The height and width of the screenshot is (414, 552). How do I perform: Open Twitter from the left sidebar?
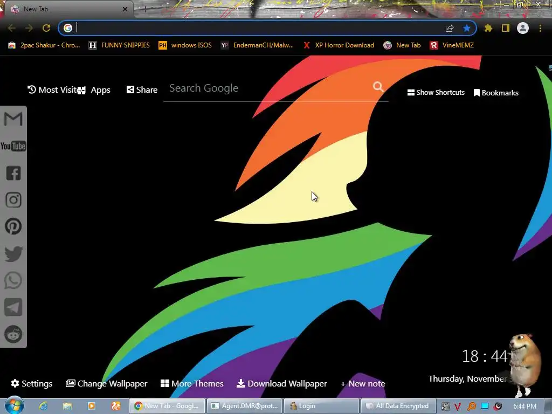tap(13, 254)
